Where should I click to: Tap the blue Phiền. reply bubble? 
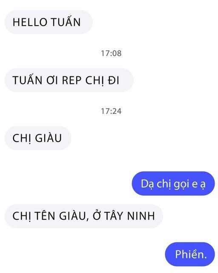coord(190,254)
